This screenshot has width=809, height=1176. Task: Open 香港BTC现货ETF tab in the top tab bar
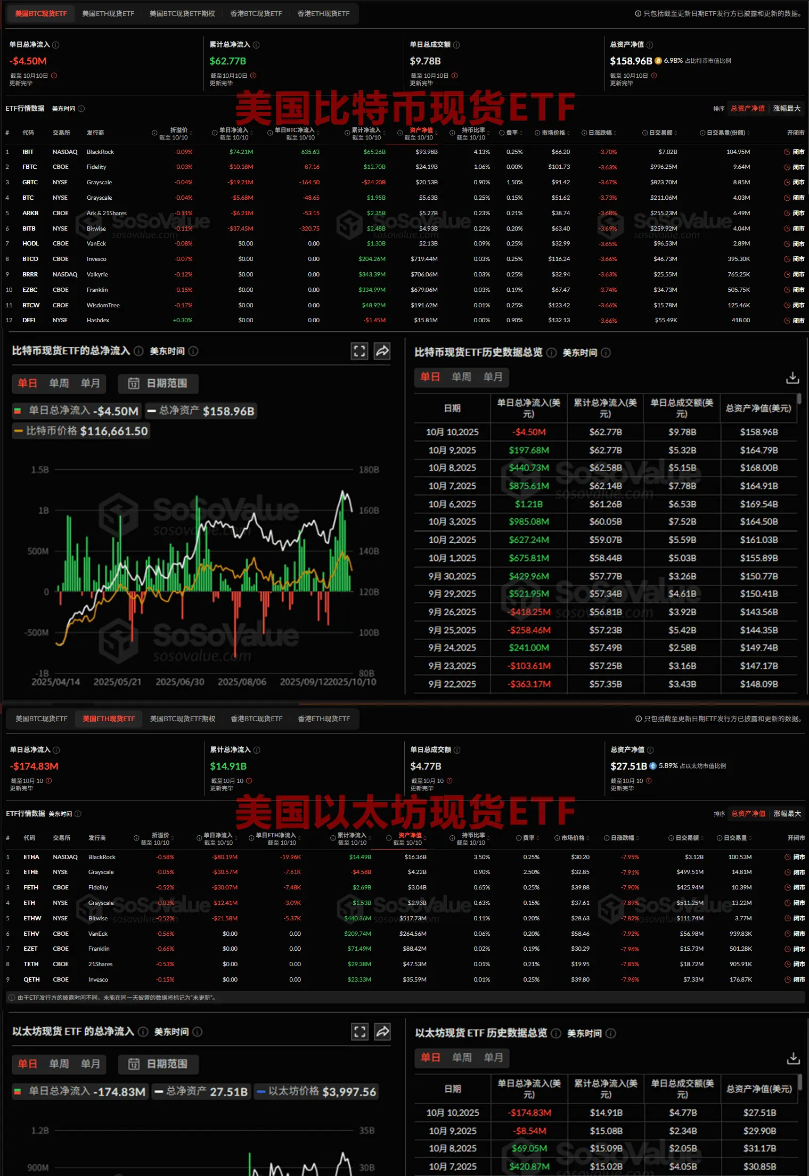coord(256,14)
